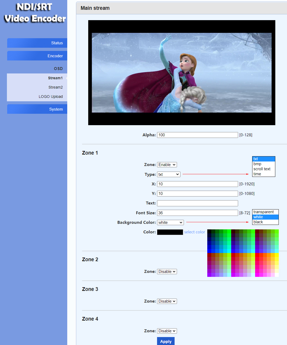
Task: Click the X position input field
Action: (x=197, y=184)
